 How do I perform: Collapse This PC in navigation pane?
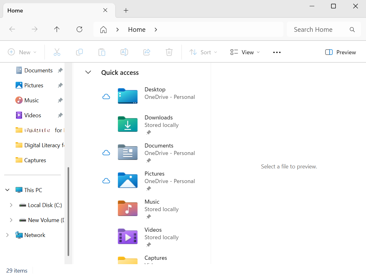click(x=7, y=190)
